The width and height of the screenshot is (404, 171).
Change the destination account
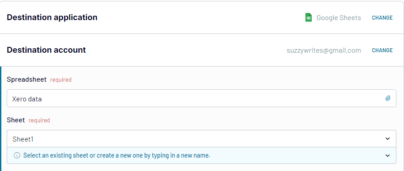pyautogui.click(x=382, y=50)
